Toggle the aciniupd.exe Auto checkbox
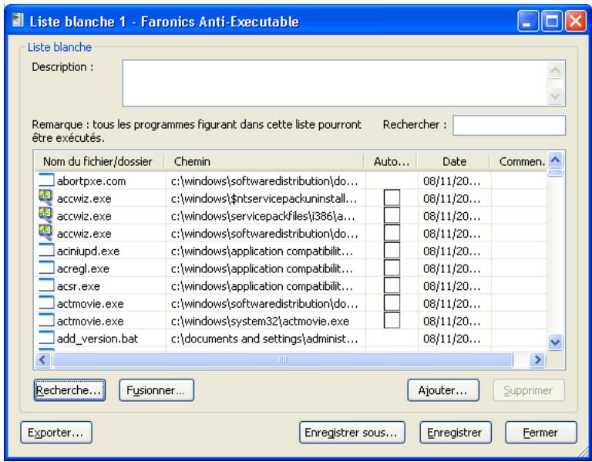This screenshot has height=462, width=592. [392, 251]
